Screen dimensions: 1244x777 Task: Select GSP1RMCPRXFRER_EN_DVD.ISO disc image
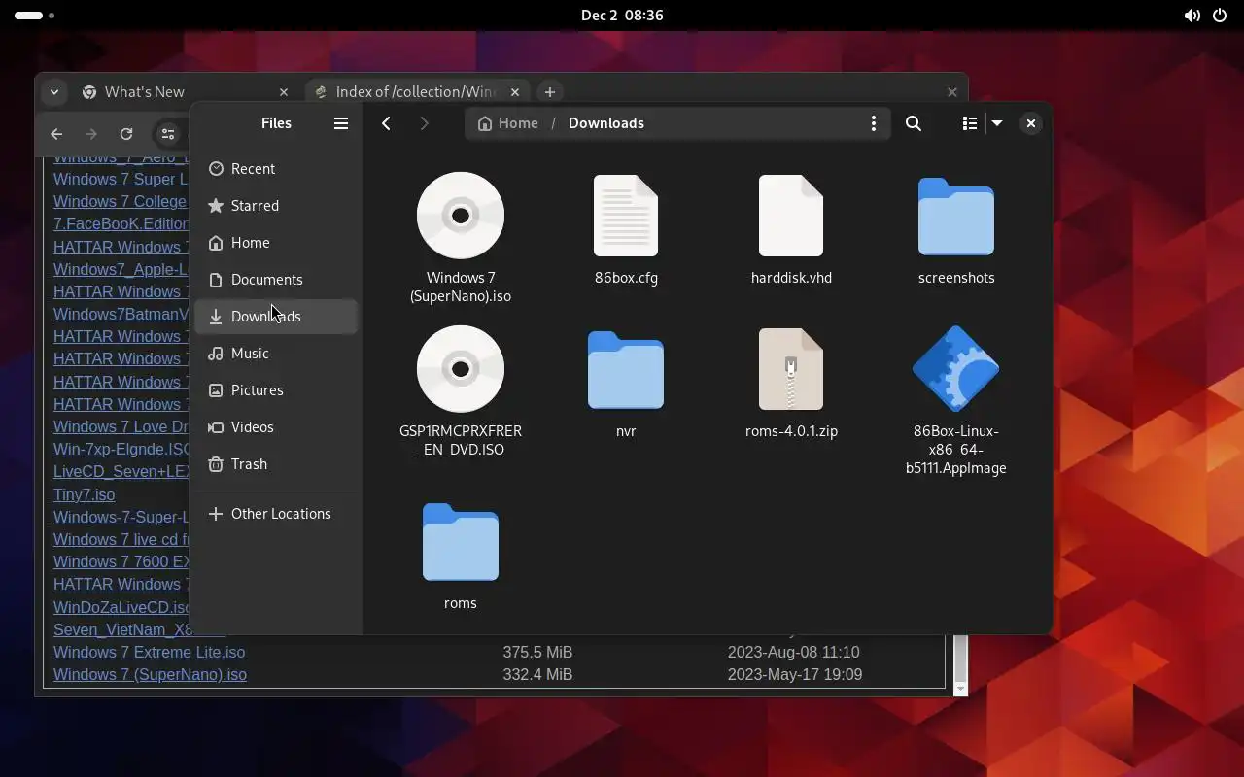[x=461, y=391]
